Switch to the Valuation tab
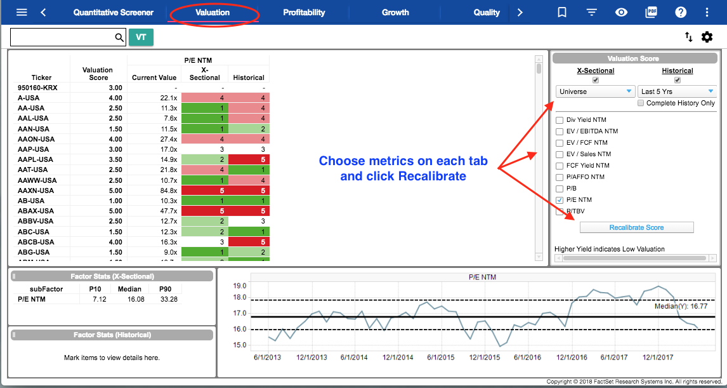Screen dimensions: 727x388 coord(213,13)
